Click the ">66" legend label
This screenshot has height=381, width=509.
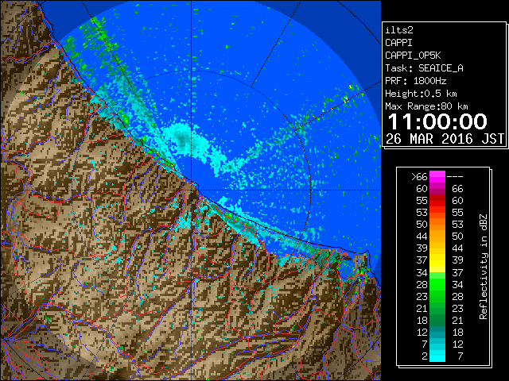(419, 177)
